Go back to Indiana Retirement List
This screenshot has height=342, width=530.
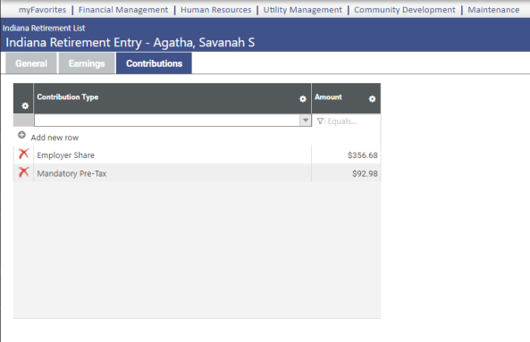pos(44,28)
